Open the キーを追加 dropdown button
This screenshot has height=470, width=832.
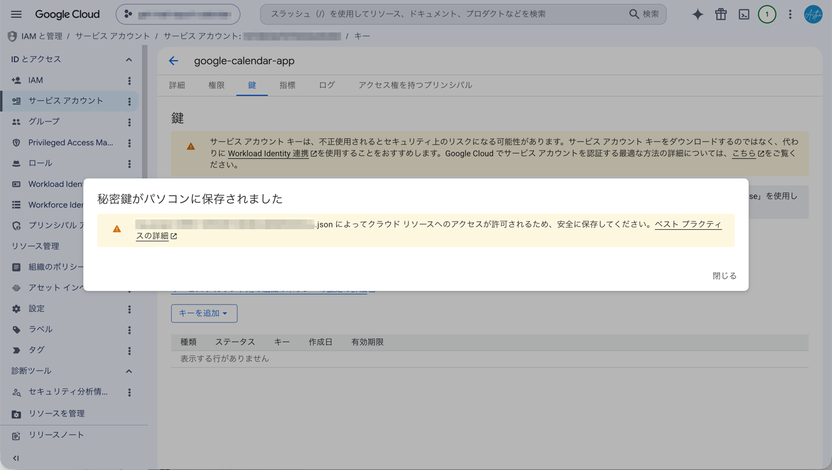204,313
